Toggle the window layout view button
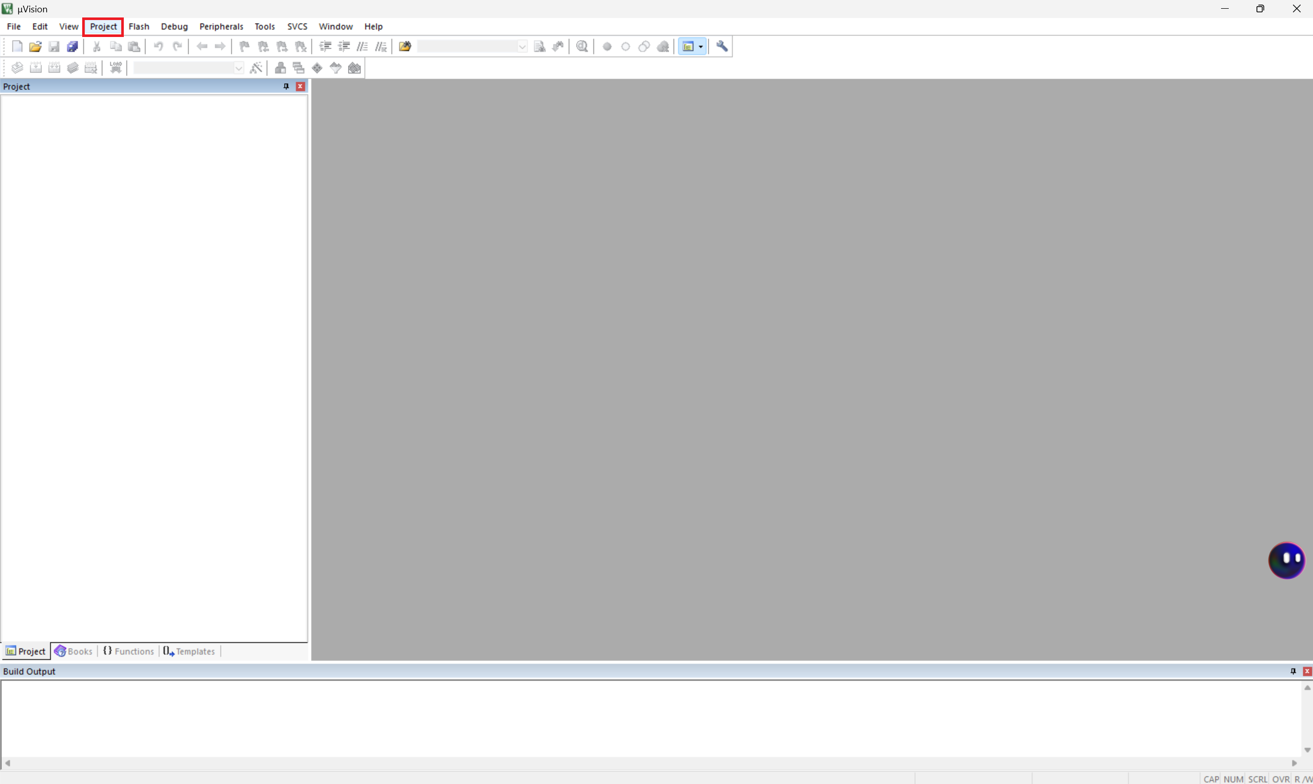Image resolution: width=1313 pixels, height=784 pixels. click(688, 46)
